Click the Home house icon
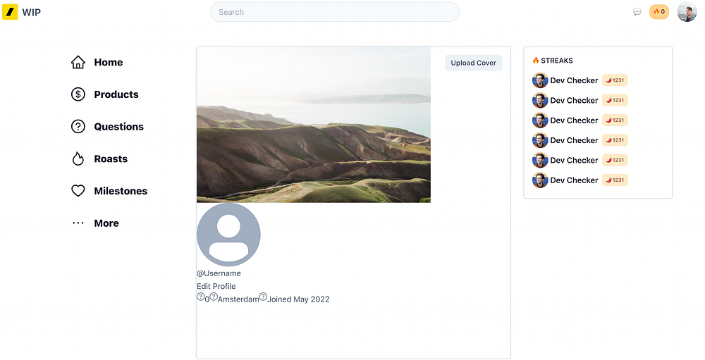Viewport: 705px width, 360px height. (78, 62)
